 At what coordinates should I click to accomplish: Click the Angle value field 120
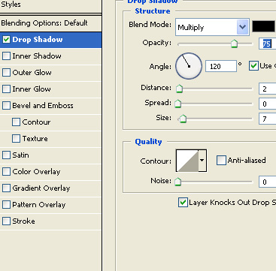[221, 66]
